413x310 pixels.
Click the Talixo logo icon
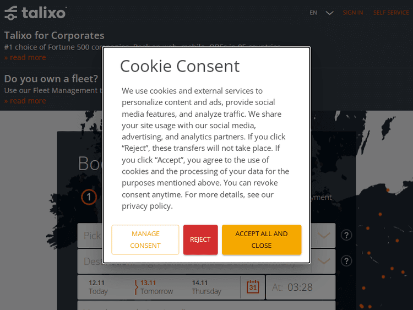pyautogui.click(x=11, y=13)
